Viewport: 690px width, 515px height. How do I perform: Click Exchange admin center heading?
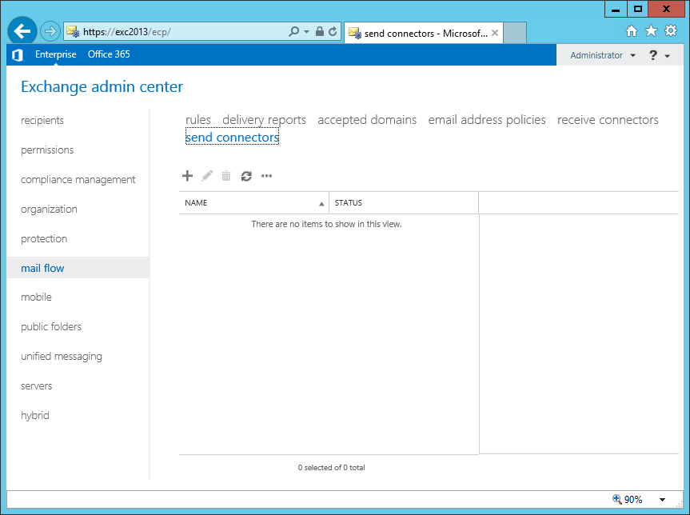102,86
